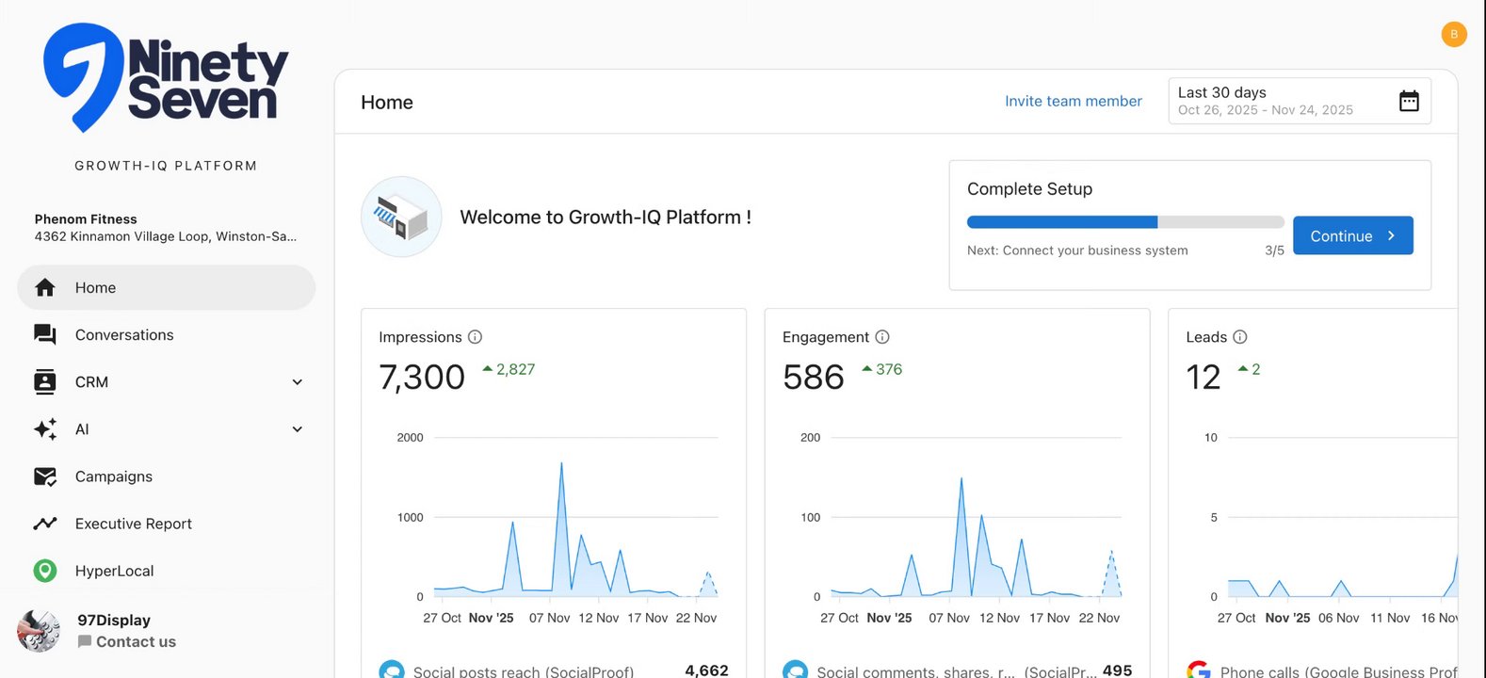Open the Conversations menu item
Viewport: 1486px width, 678px height.
[x=124, y=335]
